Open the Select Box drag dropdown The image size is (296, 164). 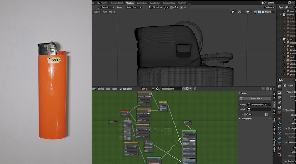click(x=133, y=7)
